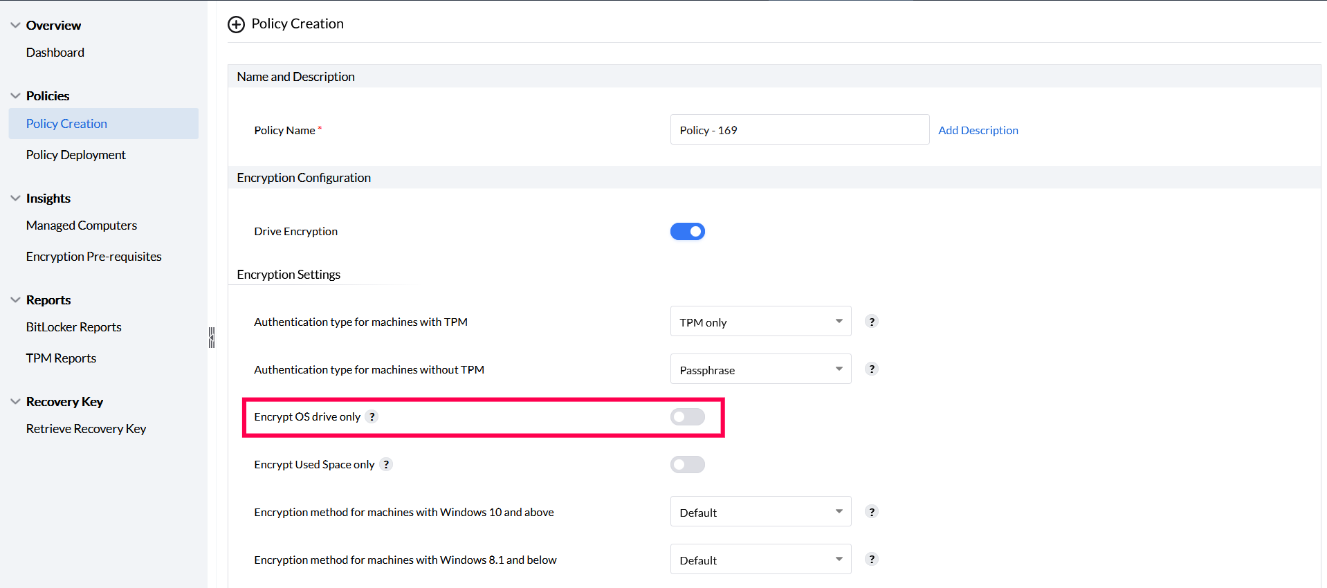
Task: Disable the Drive Encryption toggle
Action: [687, 231]
